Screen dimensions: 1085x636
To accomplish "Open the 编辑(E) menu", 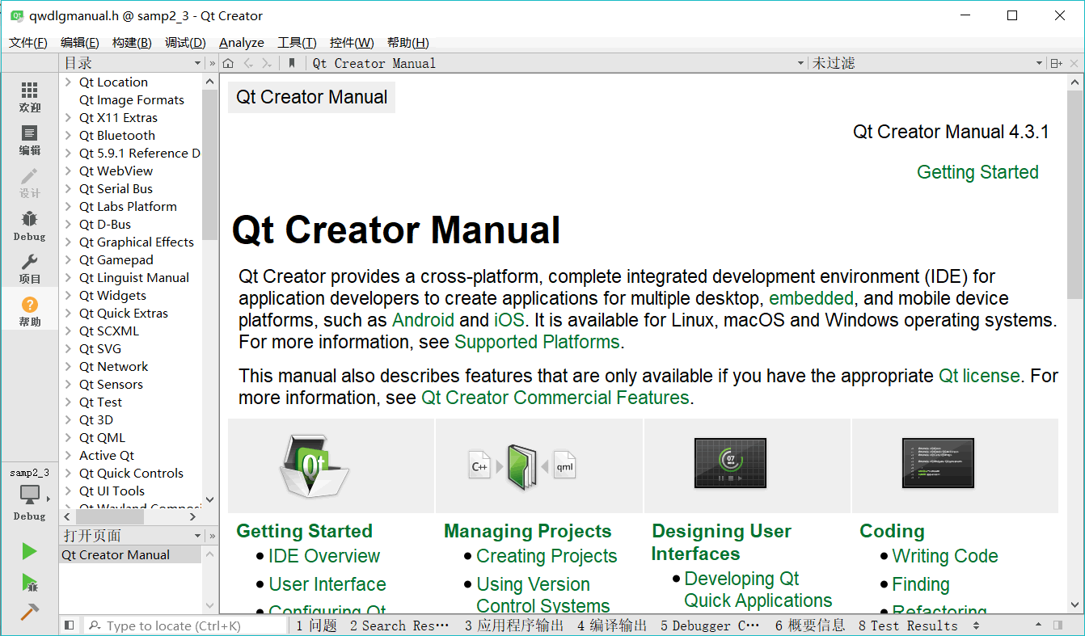I will [80, 43].
